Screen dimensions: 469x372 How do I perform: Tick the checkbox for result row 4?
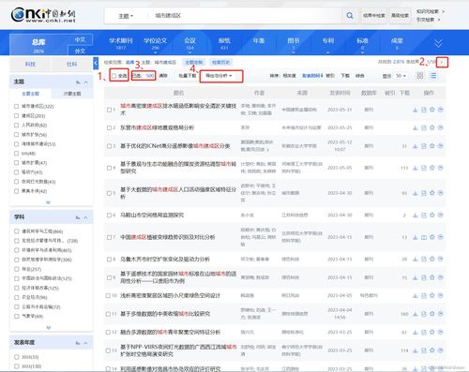tap(109, 168)
